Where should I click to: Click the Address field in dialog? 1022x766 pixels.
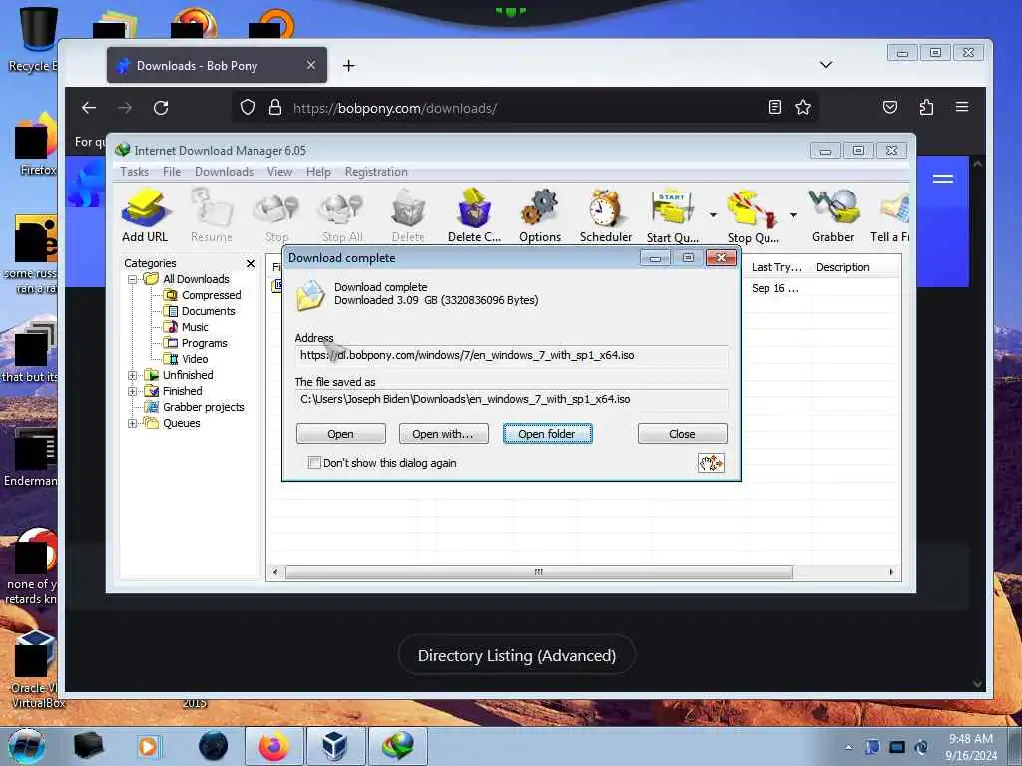pyautogui.click(x=511, y=356)
